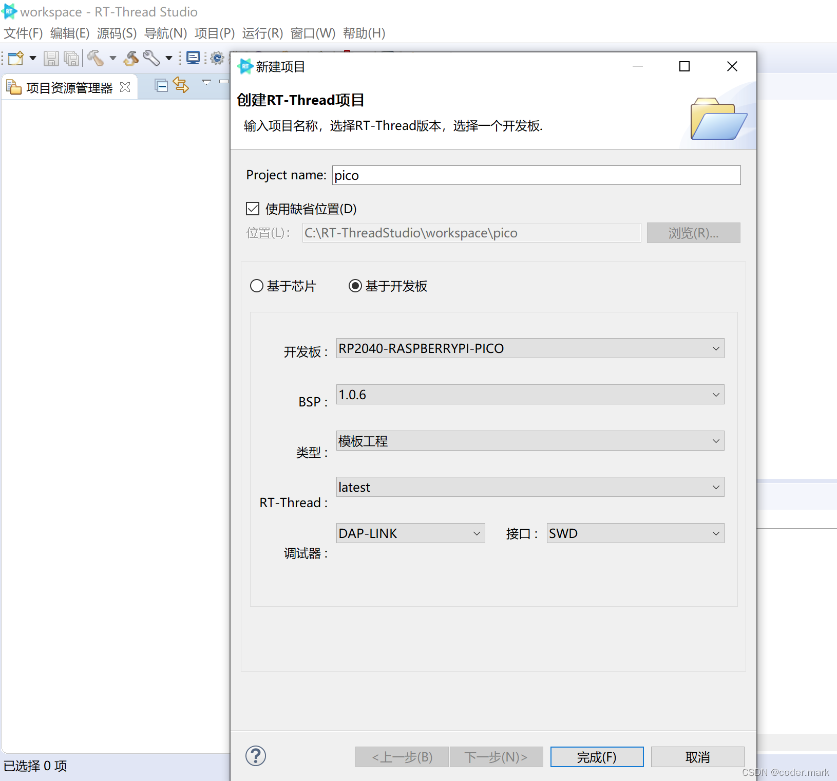Image resolution: width=837 pixels, height=781 pixels.
Task: Open the 接口 SWD dropdown
Action: tap(635, 533)
